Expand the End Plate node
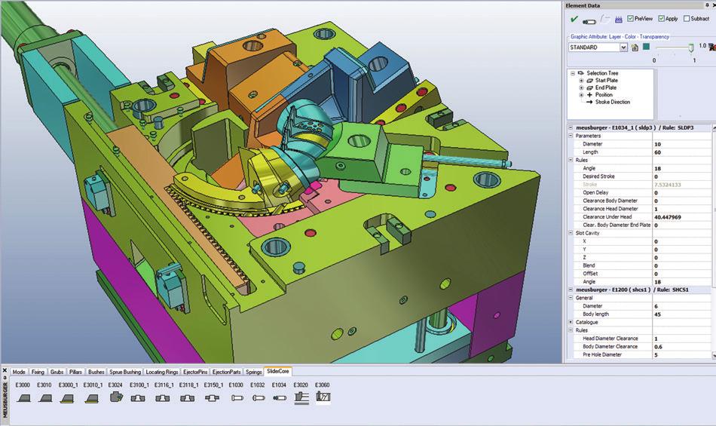The height and width of the screenshot is (426, 716). pyautogui.click(x=581, y=87)
